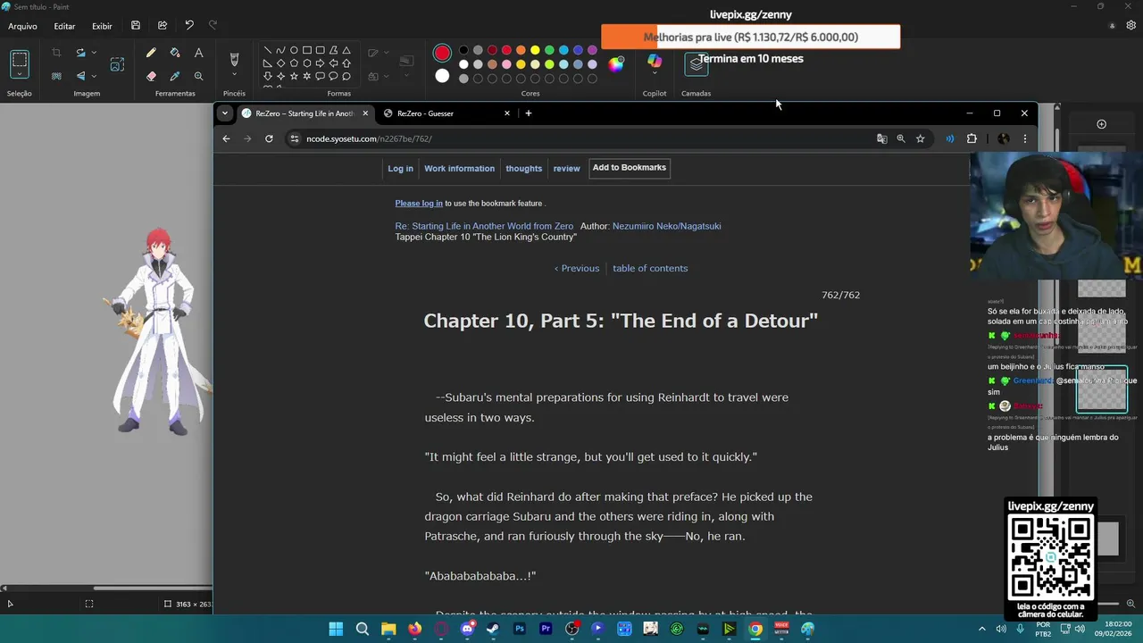Select the oval shape in Paint's Formas

(294, 50)
